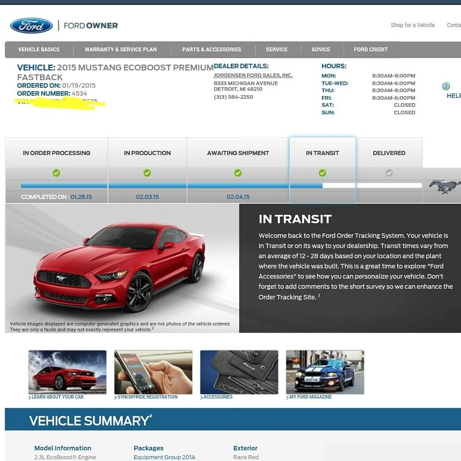Image resolution: width=461 pixels, height=461 pixels.
Task: Open the Service menu
Action: pos(277,50)
